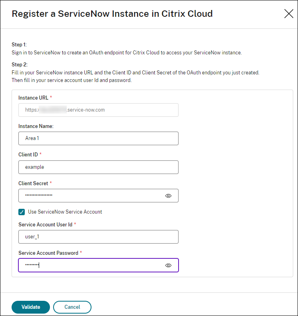Click the Instance URL field label

pos(33,98)
